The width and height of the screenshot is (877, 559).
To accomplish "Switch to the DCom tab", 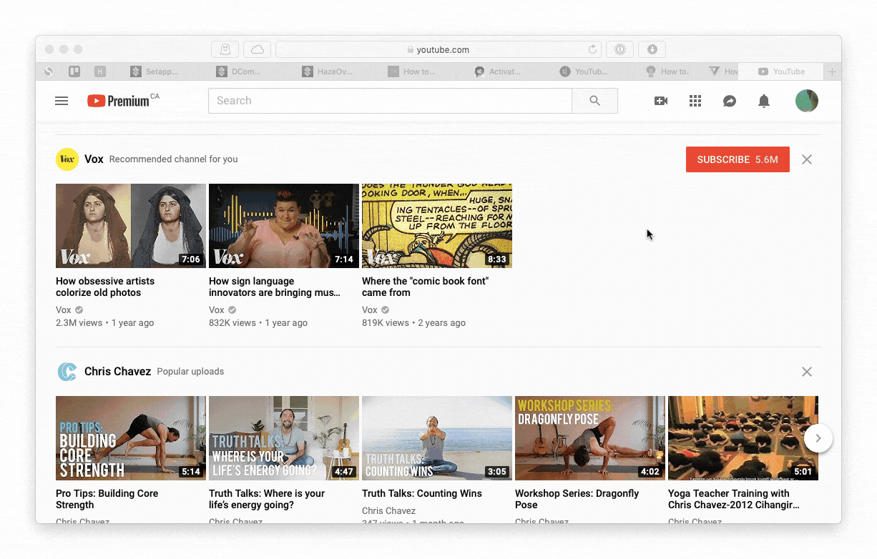I will point(240,71).
